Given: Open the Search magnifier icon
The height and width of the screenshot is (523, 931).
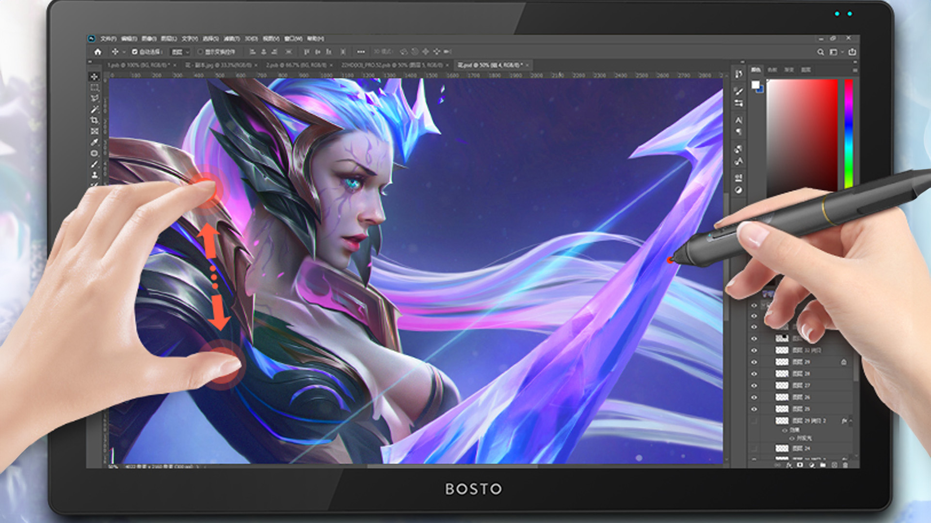Looking at the screenshot, I should tap(820, 52).
